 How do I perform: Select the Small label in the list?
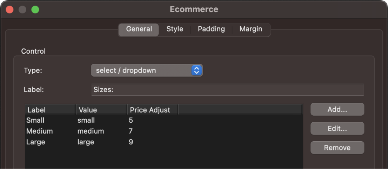[35, 120]
